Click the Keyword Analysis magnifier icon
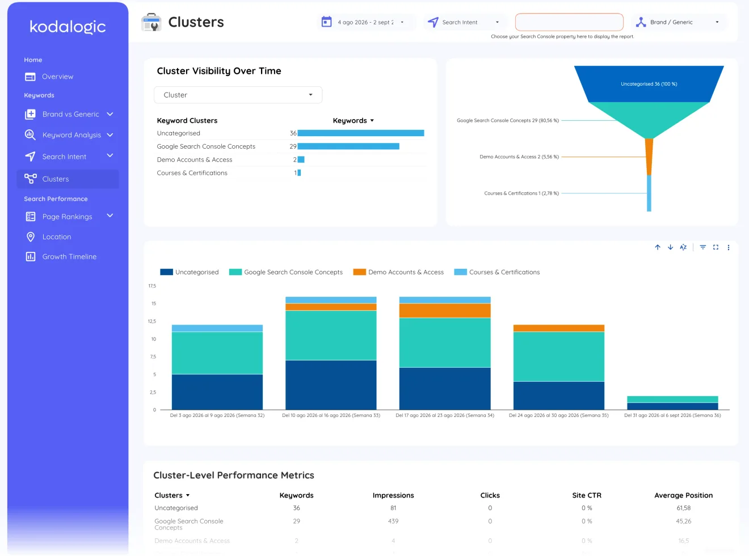 (30, 135)
